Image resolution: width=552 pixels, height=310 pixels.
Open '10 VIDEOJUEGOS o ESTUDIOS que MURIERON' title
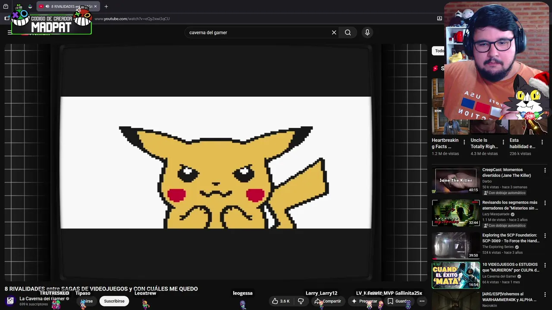511,267
